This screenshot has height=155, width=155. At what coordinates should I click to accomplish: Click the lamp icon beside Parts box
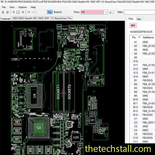pyautogui.click(x=110, y=12)
